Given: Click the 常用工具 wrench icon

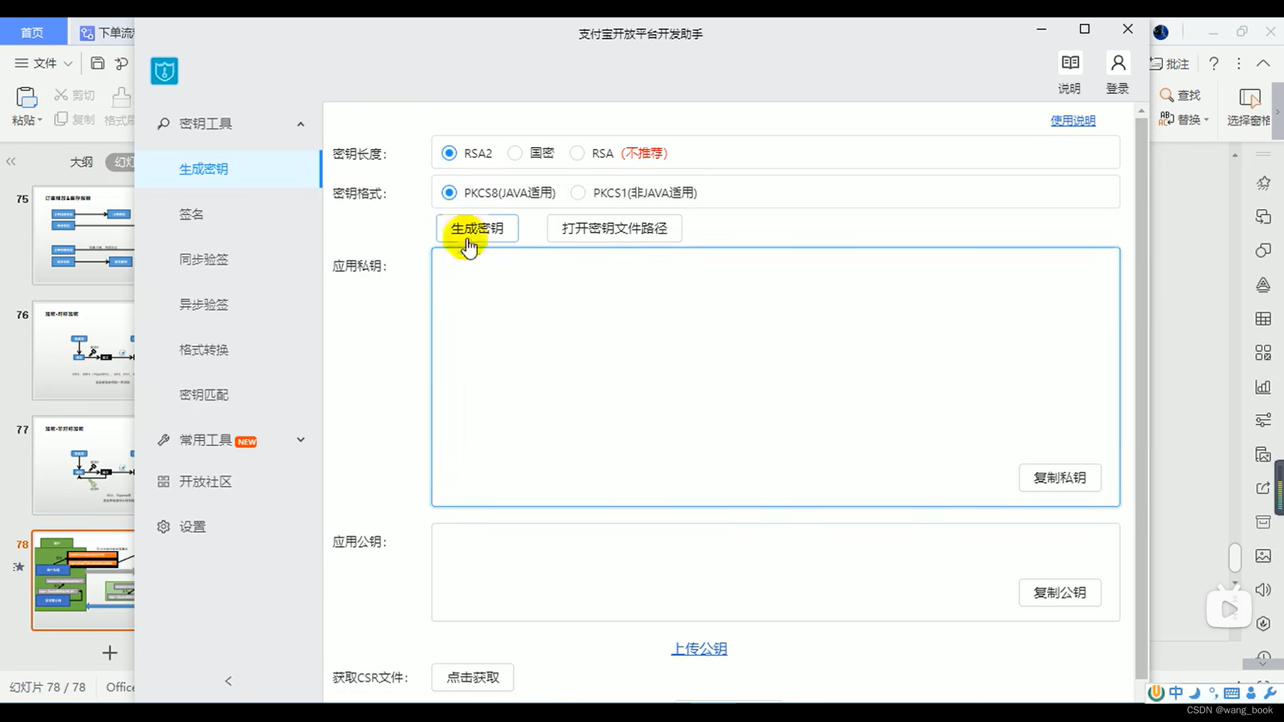Looking at the screenshot, I should (163, 440).
